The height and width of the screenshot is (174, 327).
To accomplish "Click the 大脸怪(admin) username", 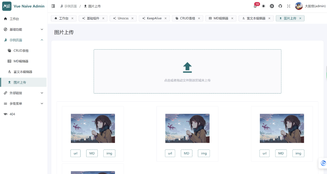I will (315, 6).
